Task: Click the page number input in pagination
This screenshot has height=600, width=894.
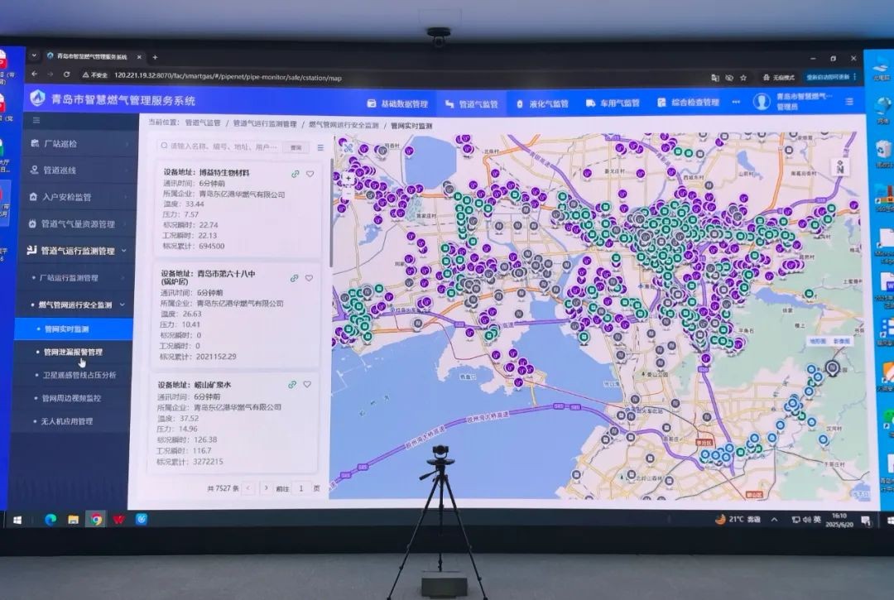Action: tap(300, 488)
